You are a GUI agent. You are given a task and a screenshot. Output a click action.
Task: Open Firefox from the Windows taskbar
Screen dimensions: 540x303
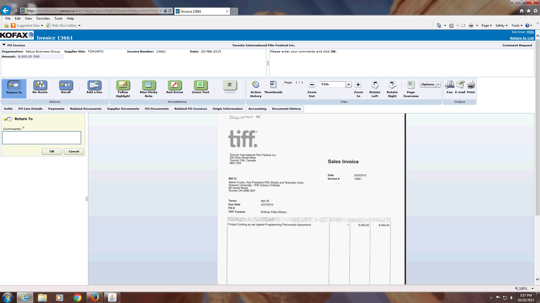pos(95,297)
